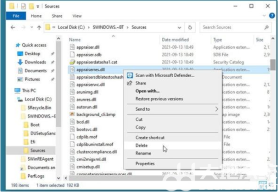
Task: Open the recent locations dropdown arrow
Action: pos(31,27)
